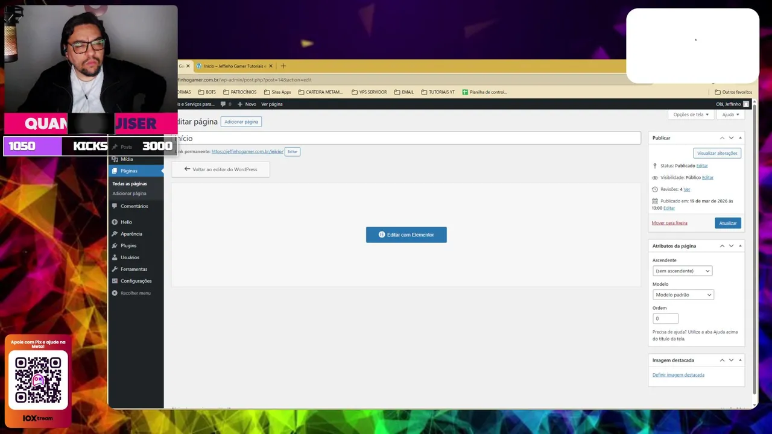This screenshot has width=772, height=434.
Task: Click the plus icon beside Novo
Action: tap(240, 104)
